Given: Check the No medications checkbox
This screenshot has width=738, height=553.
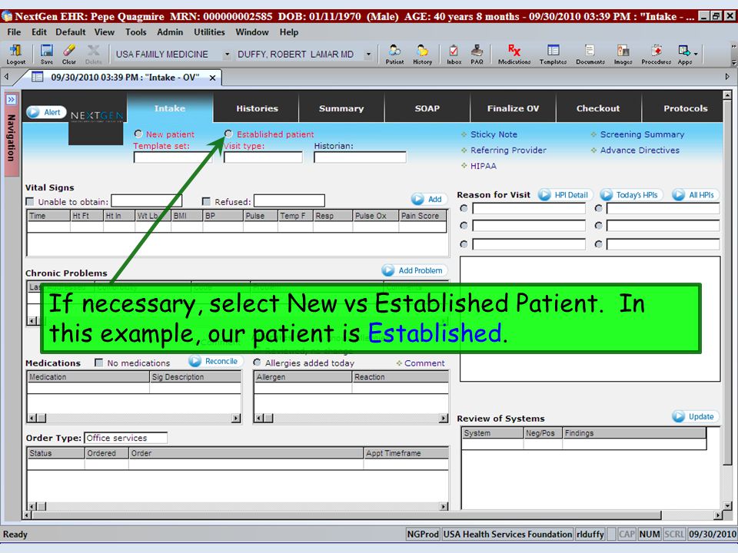Looking at the screenshot, I should [x=99, y=363].
